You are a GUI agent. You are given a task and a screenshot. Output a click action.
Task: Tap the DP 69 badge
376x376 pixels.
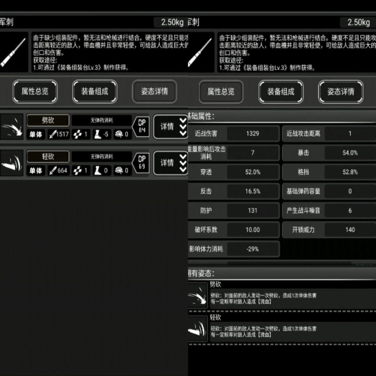pos(141,163)
